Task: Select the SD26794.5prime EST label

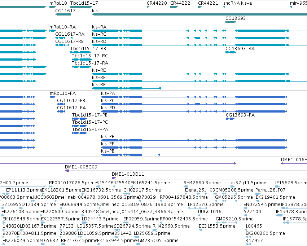Action: 132,226
